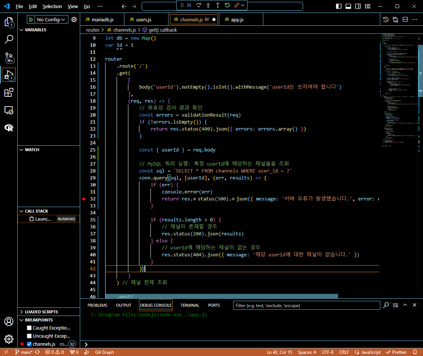The image size is (423, 356).
Task: Open the debug configuration dropdown
Action: pyautogui.click(x=51, y=19)
